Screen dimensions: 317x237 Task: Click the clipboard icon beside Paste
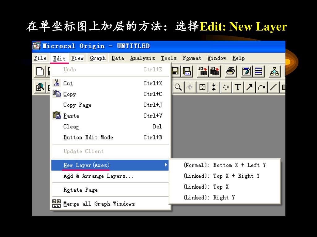[57, 115]
